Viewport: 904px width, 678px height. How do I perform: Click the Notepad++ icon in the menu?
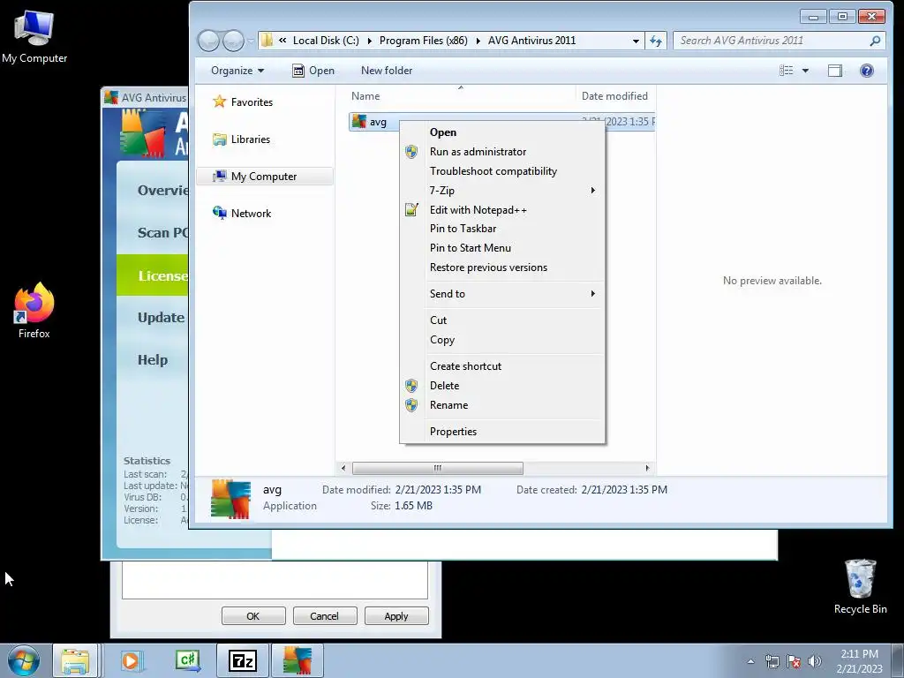pyautogui.click(x=411, y=209)
